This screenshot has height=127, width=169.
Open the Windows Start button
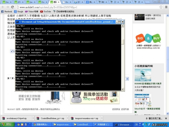[x=7, y=125]
